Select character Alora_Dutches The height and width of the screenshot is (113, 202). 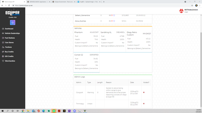(80, 21)
